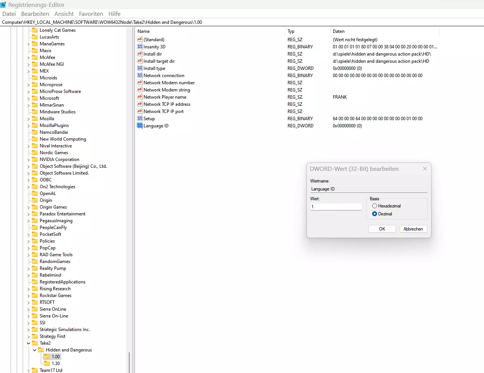The width and height of the screenshot is (484, 373).
Task: Confirm the DWORD edit with OK
Action: coord(382,229)
